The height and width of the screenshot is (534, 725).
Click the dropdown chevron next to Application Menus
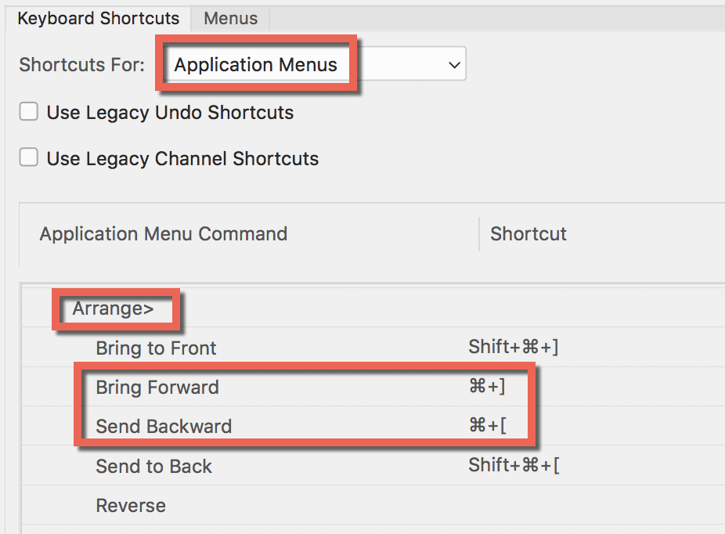(454, 65)
